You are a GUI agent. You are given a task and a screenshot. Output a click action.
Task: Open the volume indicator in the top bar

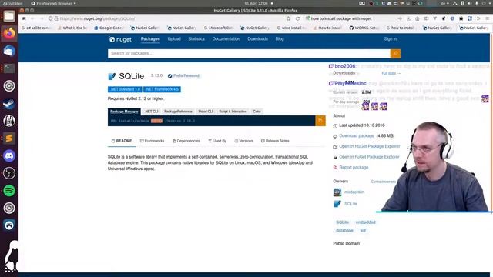[x=469, y=3]
